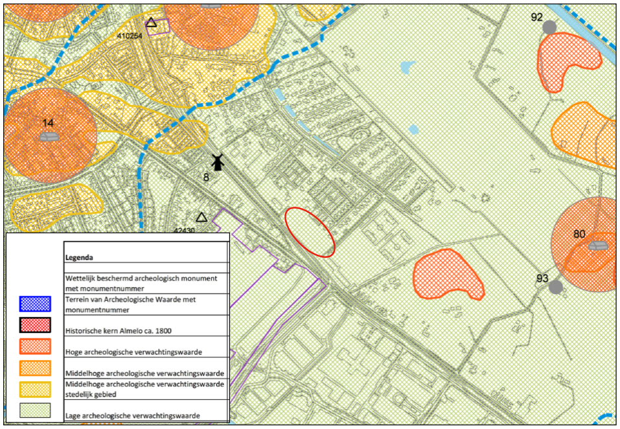620x429 pixels.
Task: Click the gray dot marker numbered 93
Action: tap(556, 286)
